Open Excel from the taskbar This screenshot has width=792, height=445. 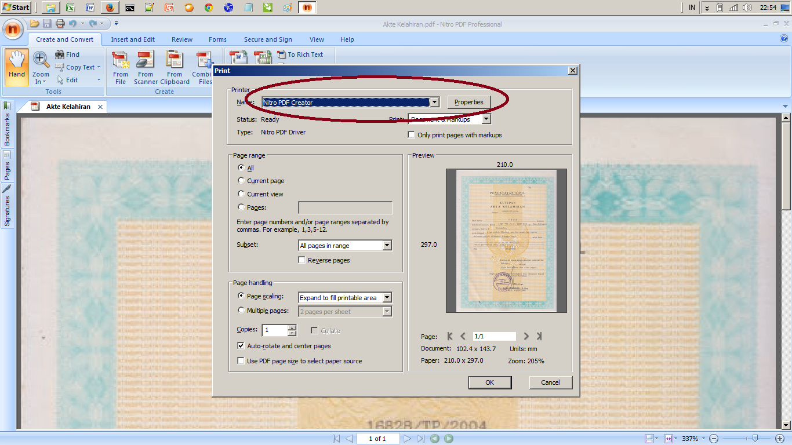point(70,8)
